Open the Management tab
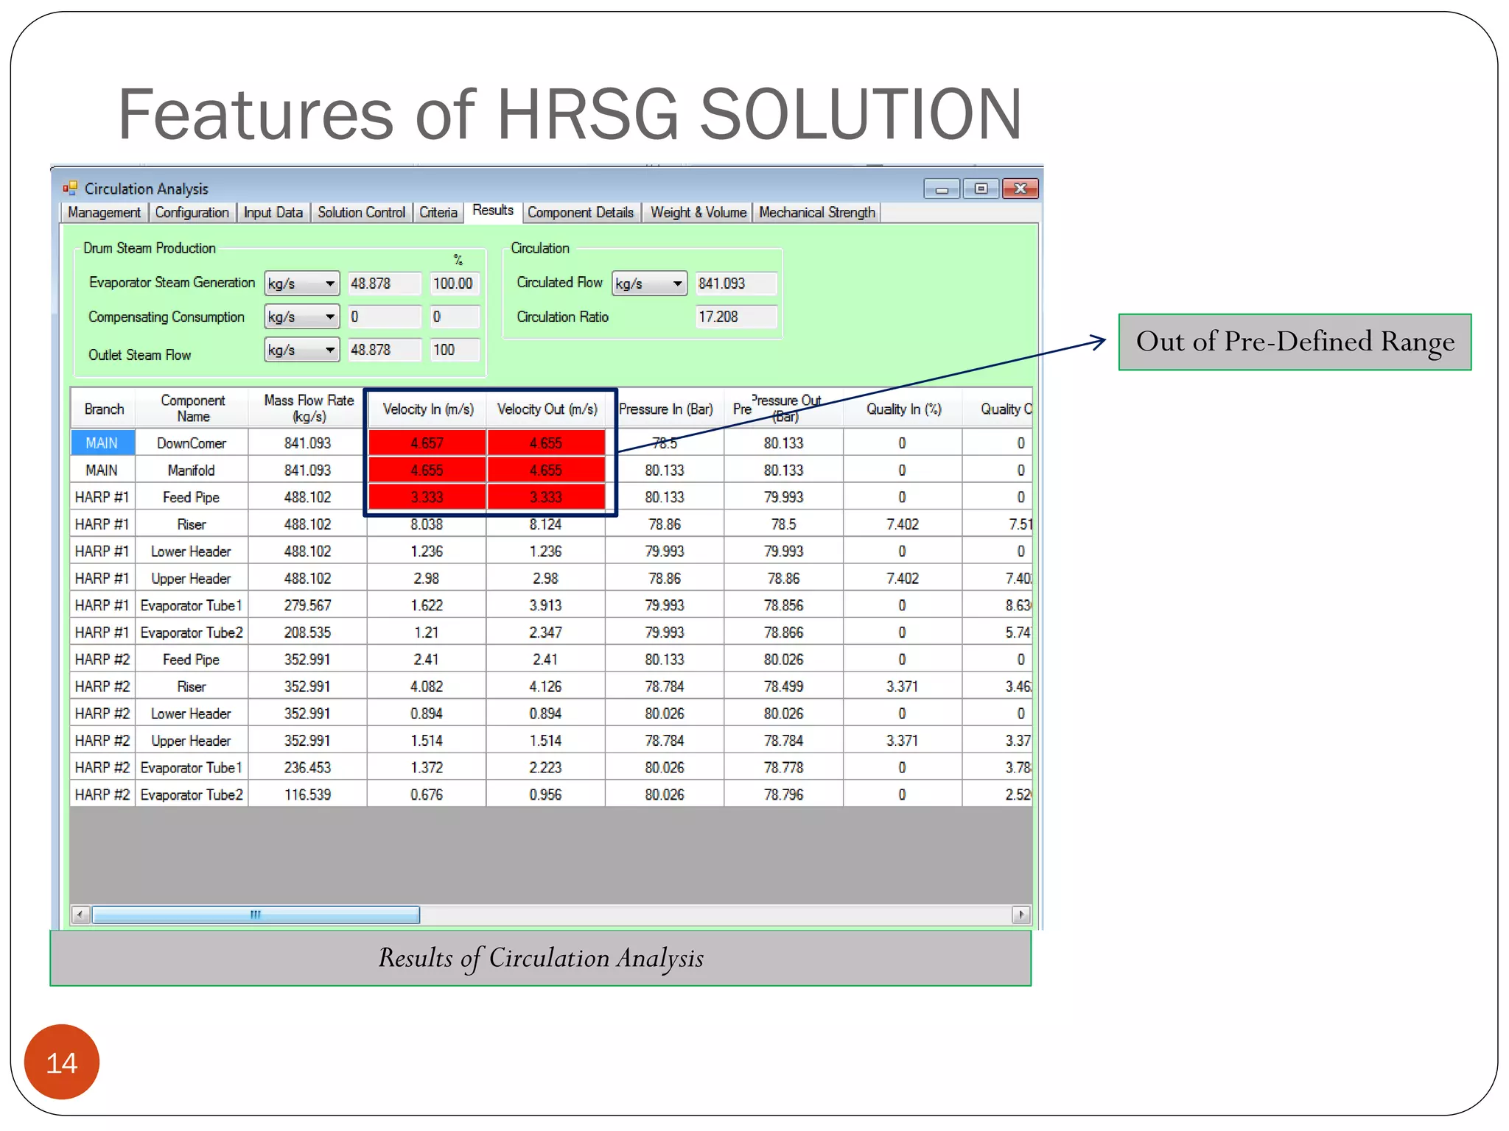The width and height of the screenshot is (1509, 1131). 104,213
